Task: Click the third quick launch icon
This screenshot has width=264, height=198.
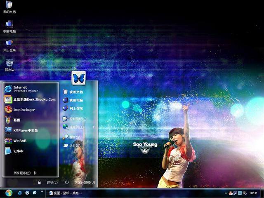Action: coord(35,193)
